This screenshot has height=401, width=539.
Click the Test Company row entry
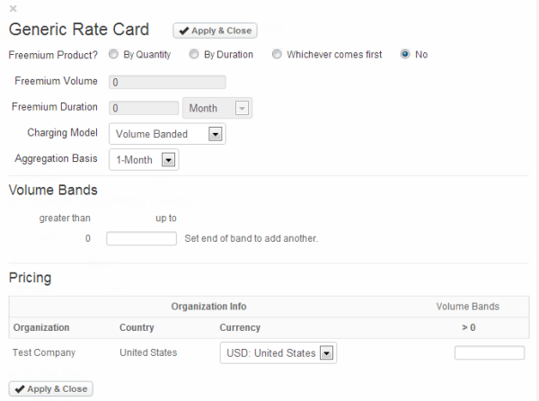click(44, 353)
